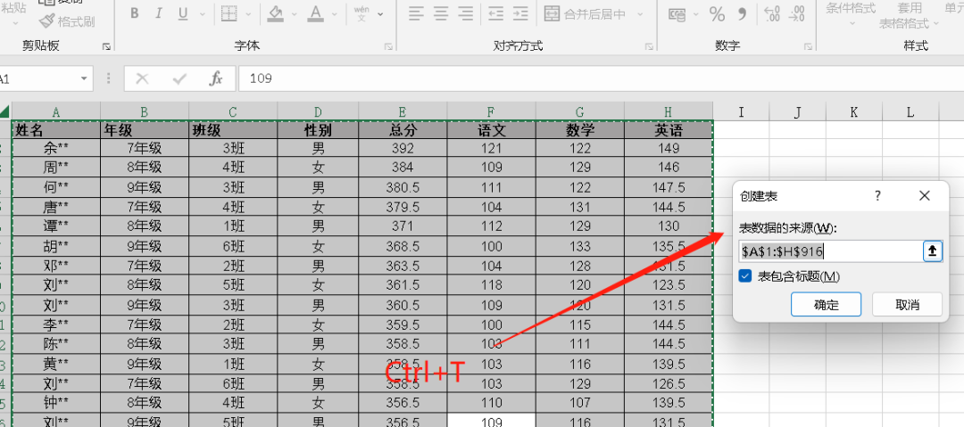Cancel formula entry X icon
The height and width of the screenshot is (427, 964).
tap(143, 78)
